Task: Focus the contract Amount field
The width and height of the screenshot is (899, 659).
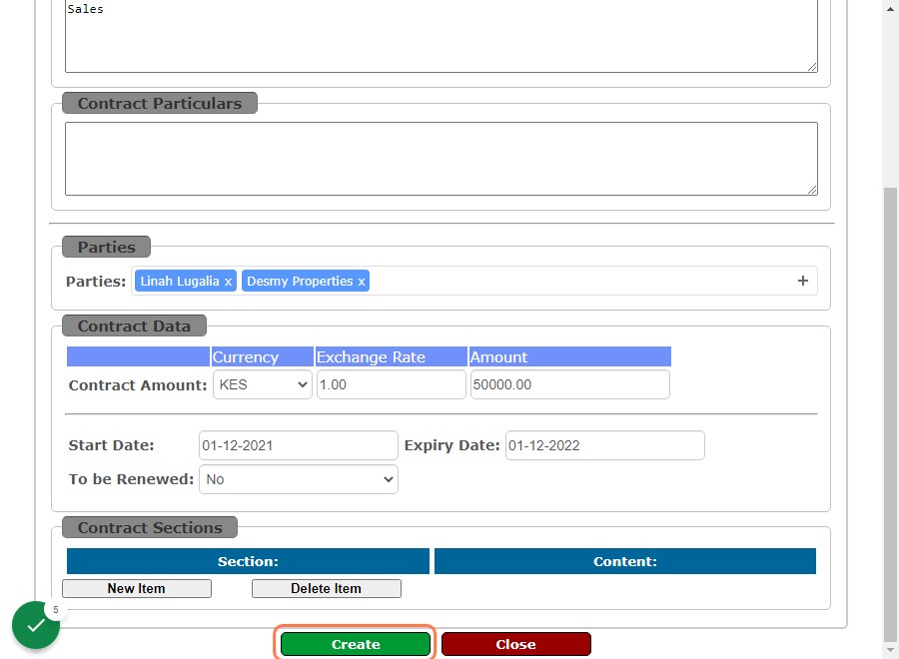Action: [570, 384]
